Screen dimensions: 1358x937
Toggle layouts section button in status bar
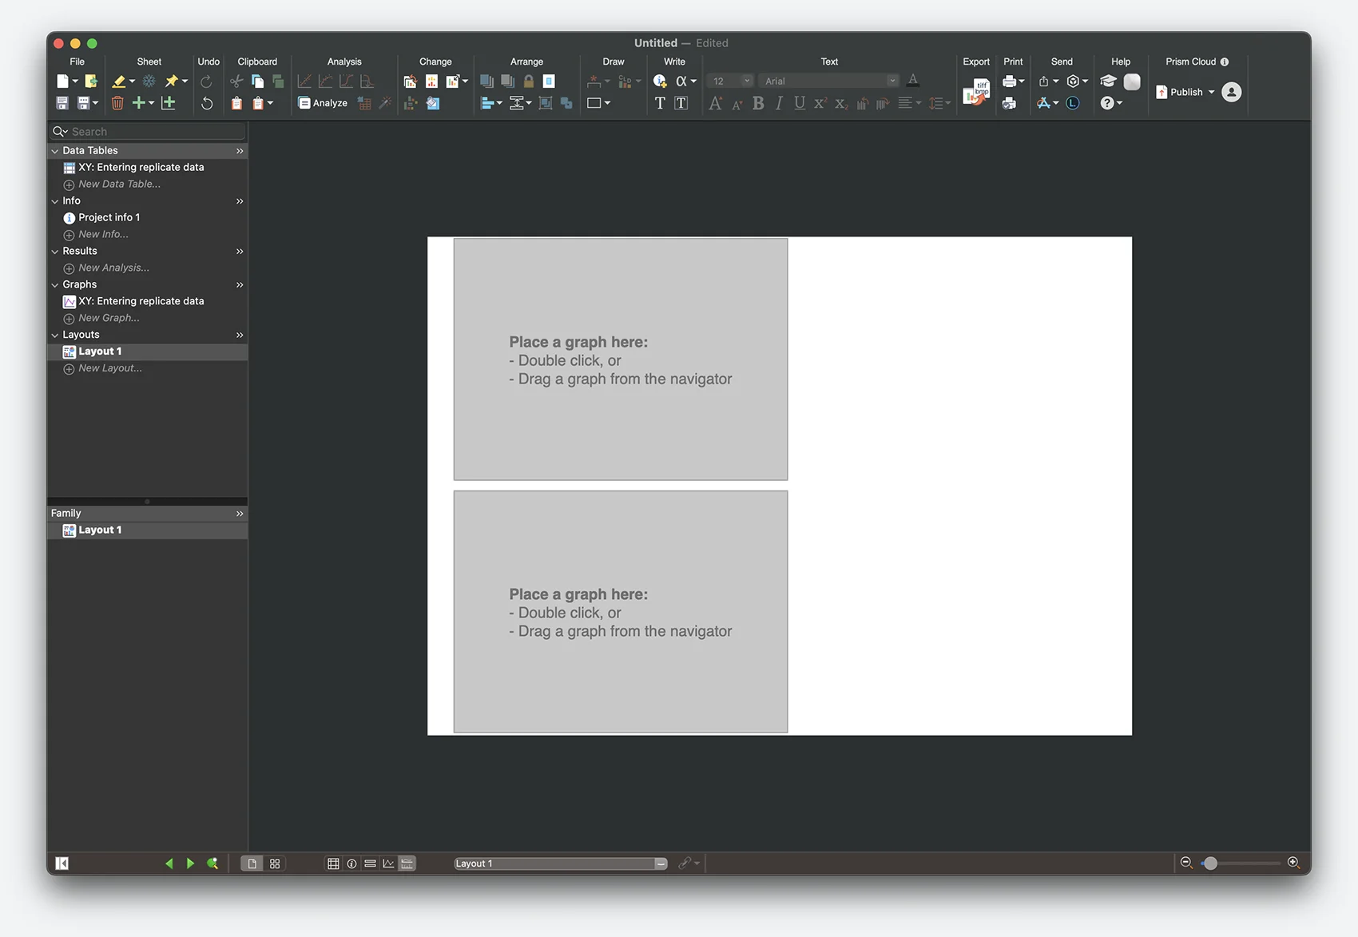point(407,864)
